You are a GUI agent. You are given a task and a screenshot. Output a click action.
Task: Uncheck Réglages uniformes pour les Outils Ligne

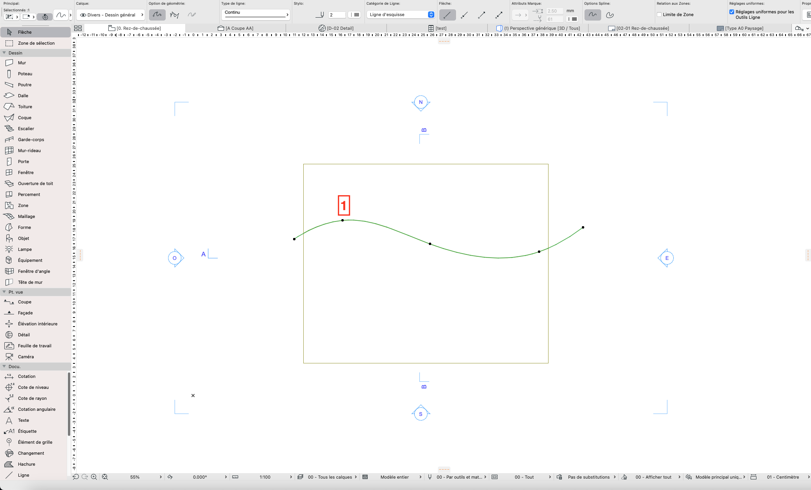pyautogui.click(x=732, y=12)
